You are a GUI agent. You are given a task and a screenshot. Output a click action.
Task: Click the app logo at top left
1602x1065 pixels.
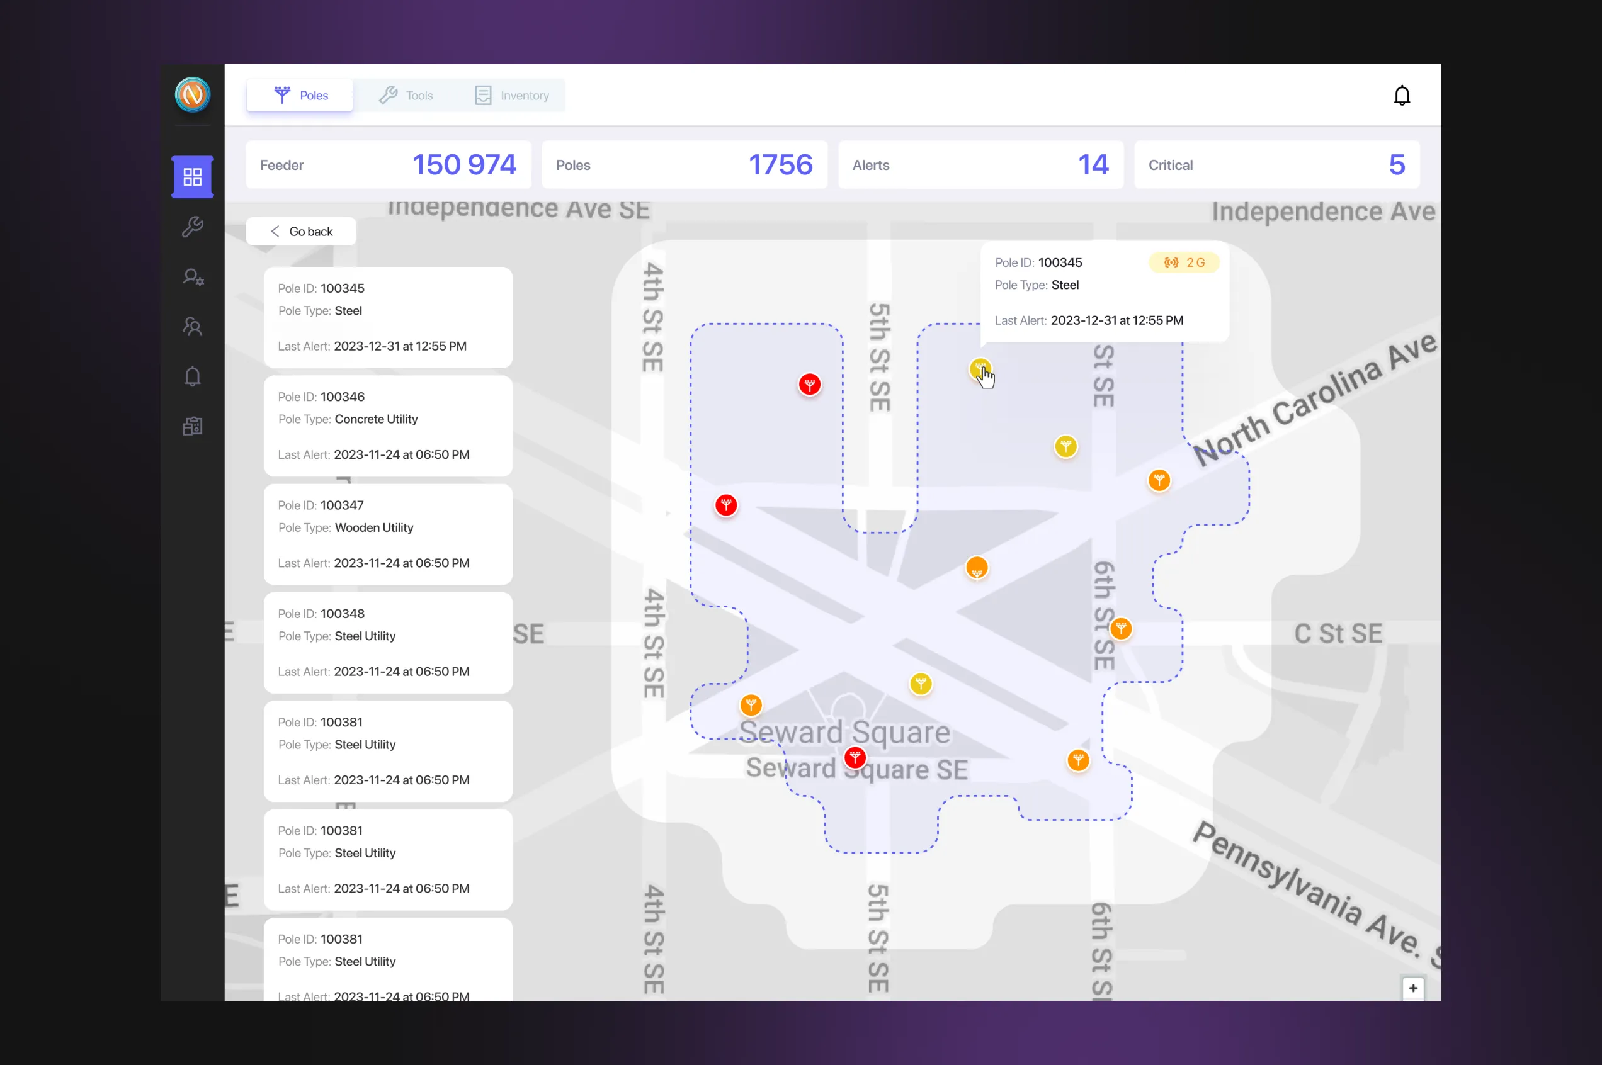click(x=192, y=94)
